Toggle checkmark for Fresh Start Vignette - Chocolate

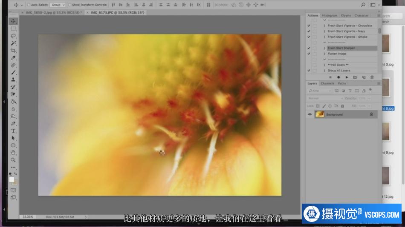click(309, 26)
